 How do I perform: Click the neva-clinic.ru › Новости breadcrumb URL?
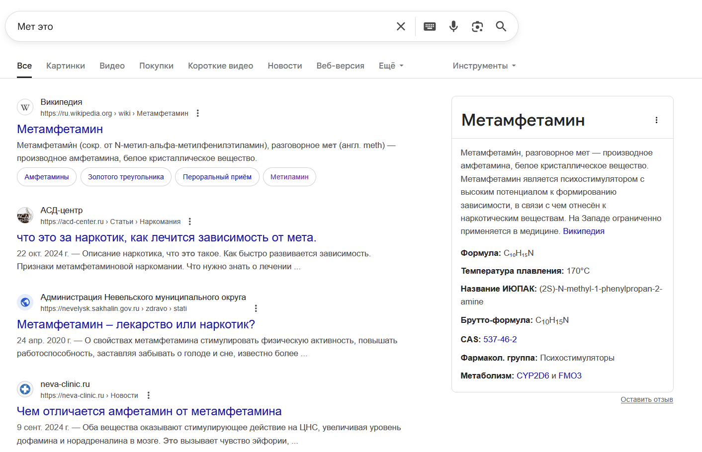[89, 395]
